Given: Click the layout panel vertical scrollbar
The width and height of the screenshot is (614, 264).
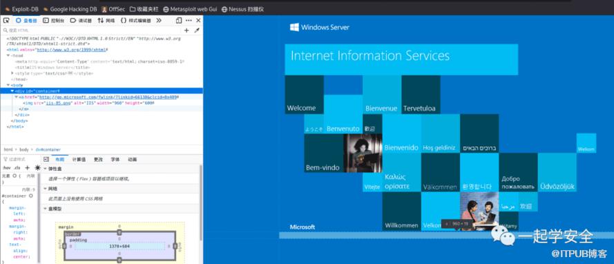Looking at the screenshot, I should (201, 204).
